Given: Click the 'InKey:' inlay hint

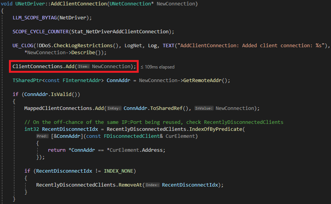Looking at the screenshot, I should click(114, 108).
